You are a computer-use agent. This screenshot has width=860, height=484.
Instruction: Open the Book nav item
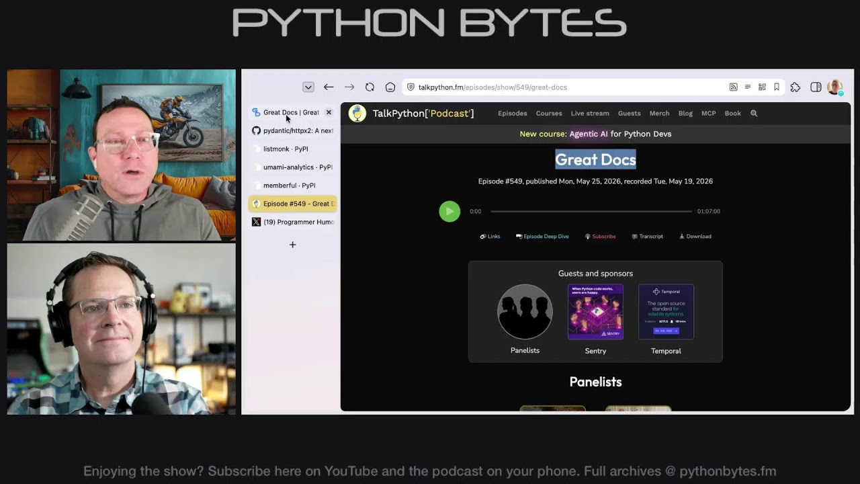click(733, 114)
